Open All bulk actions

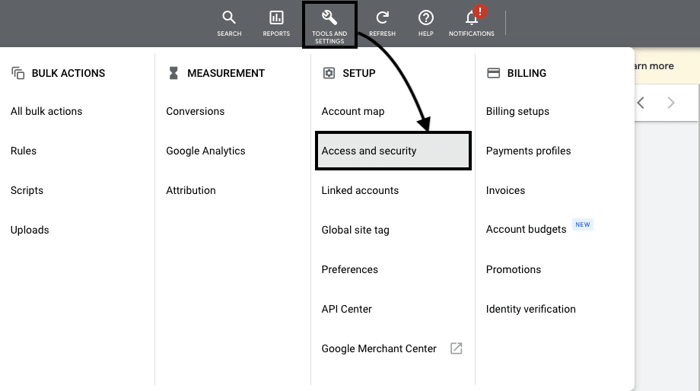click(46, 111)
